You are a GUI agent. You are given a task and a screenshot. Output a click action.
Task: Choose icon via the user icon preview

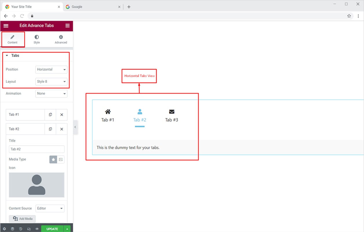36,185
